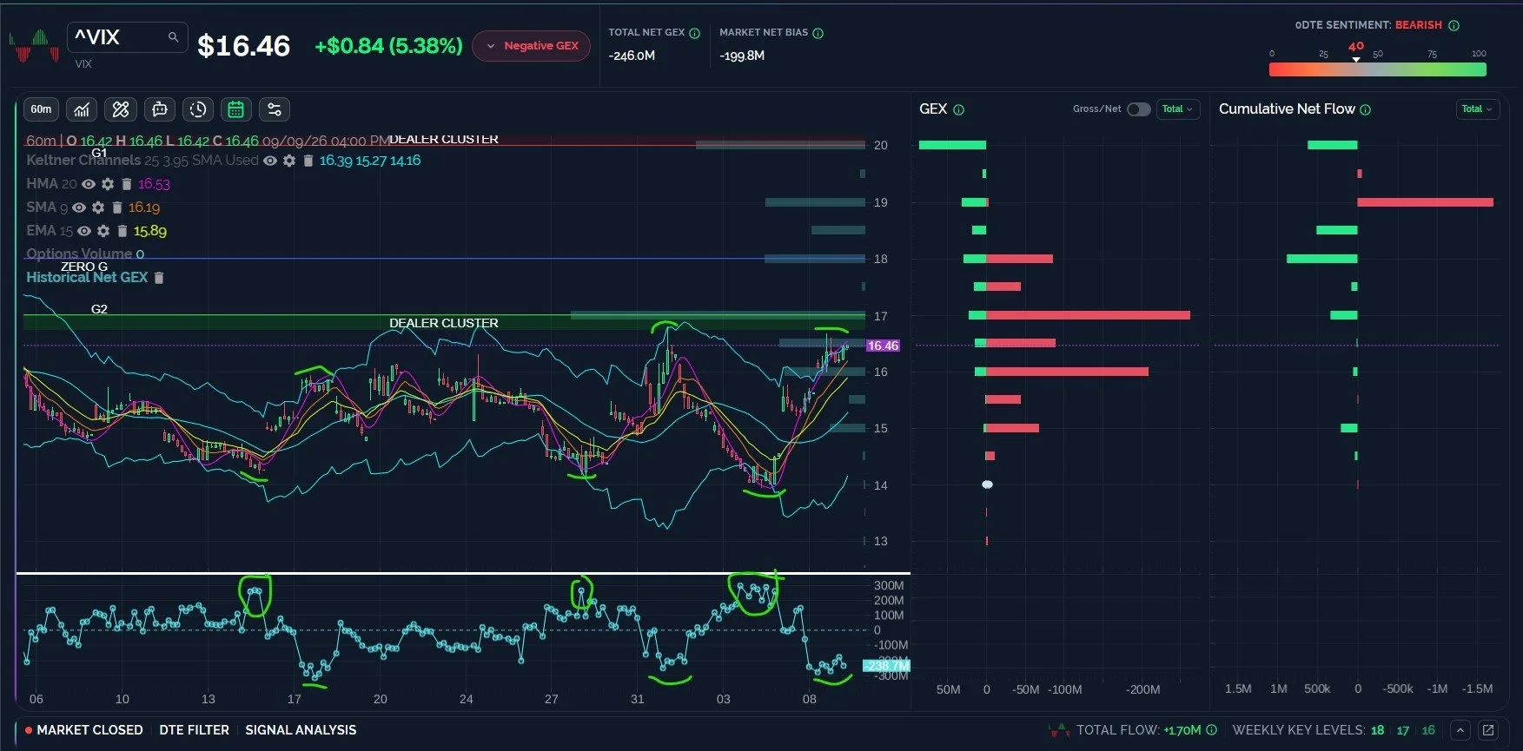Click info icon beside Cumulative Net Flow
The width and height of the screenshot is (1523, 751).
(1365, 109)
